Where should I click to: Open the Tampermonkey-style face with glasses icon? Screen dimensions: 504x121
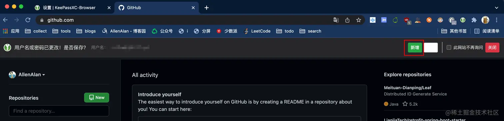440,20
